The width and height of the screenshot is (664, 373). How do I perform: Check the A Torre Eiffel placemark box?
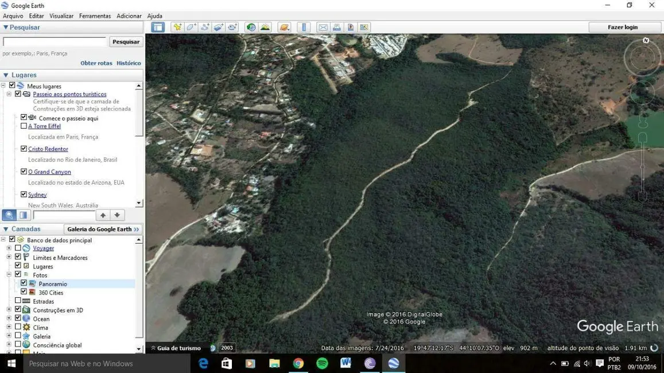[x=24, y=126]
